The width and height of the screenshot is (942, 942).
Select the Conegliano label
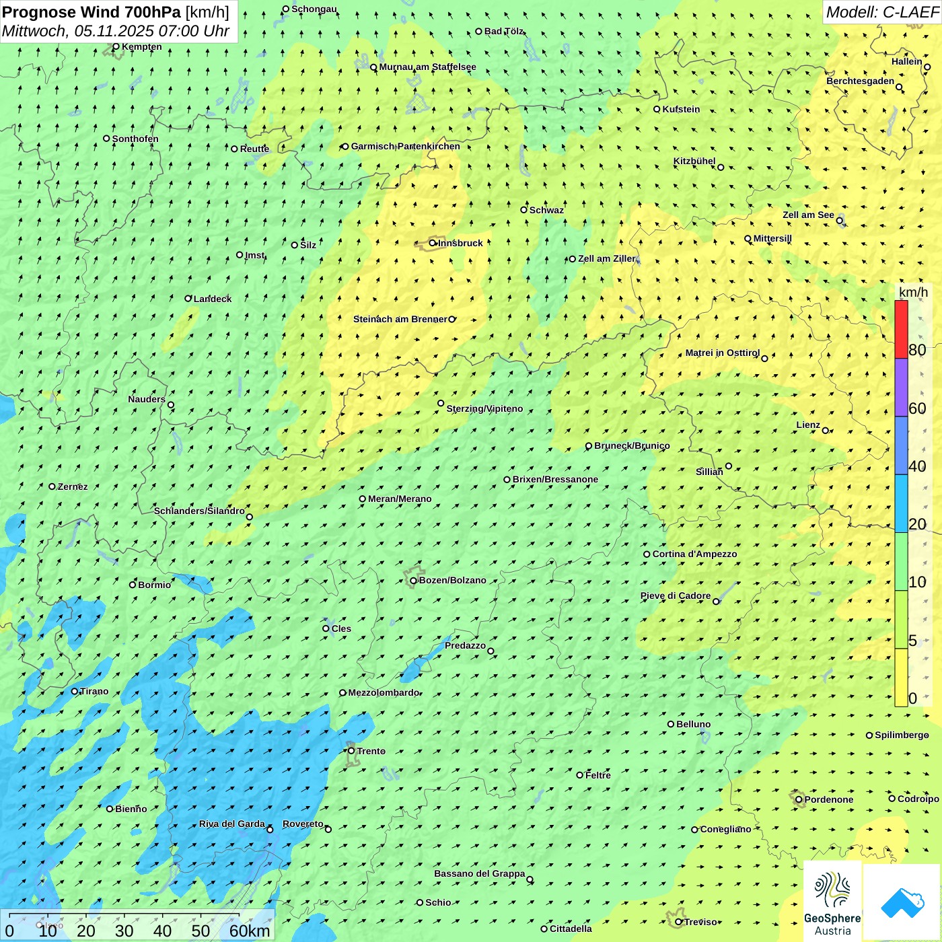(x=725, y=830)
